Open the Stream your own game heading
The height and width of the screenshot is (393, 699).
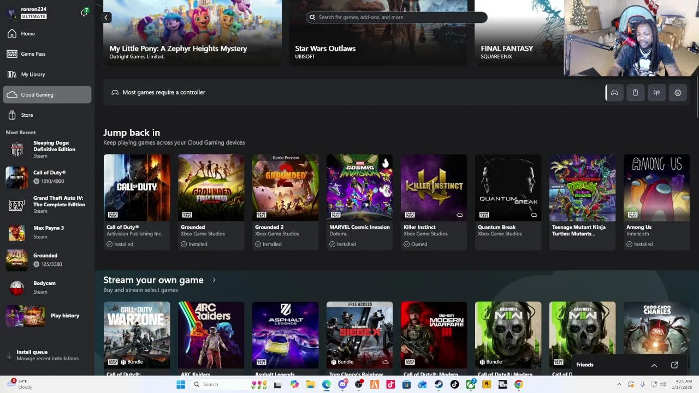(153, 280)
